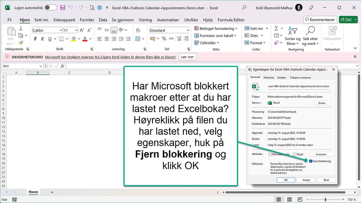Add a new sheet with plus button
Image resolution: width=361 pixels, height=203 pixels.
52,192
